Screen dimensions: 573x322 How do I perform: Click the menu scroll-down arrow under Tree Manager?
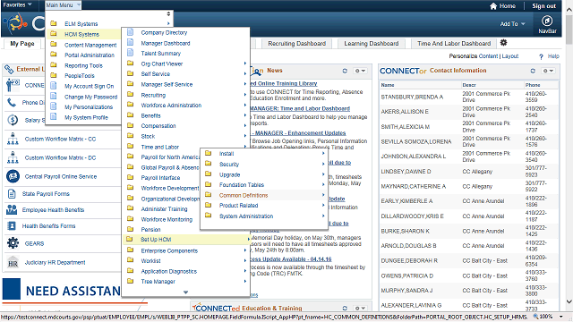(185, 292)
